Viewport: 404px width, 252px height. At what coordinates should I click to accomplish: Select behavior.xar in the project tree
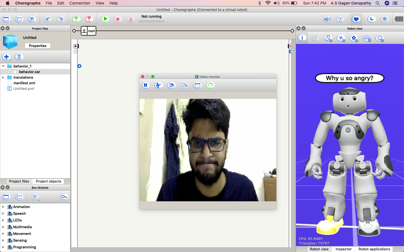(29, 72)
